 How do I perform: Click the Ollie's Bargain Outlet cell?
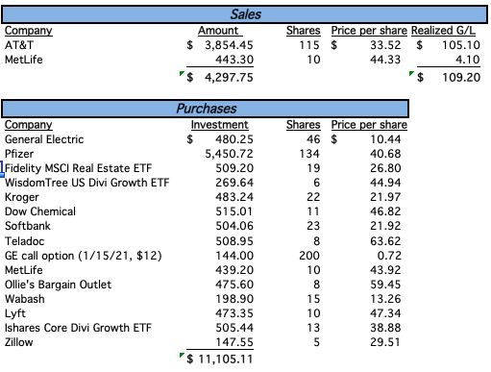coord(58,285)
